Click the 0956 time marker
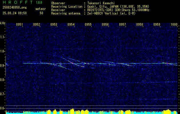Image resolution: width=180 pixels, height=114 pixels. 105,24
